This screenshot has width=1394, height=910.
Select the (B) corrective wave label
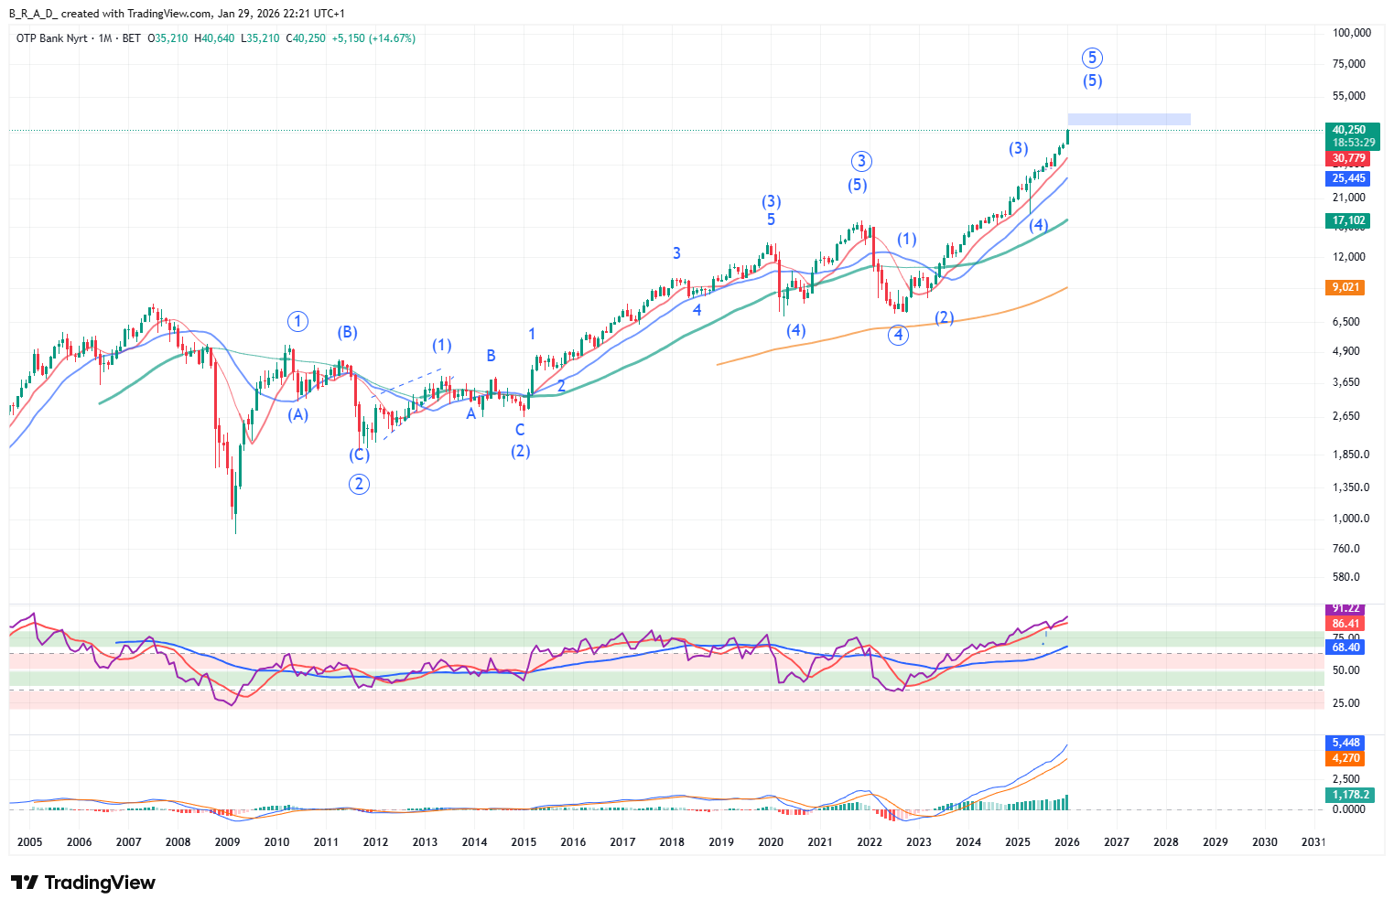[x=347, y=332]
